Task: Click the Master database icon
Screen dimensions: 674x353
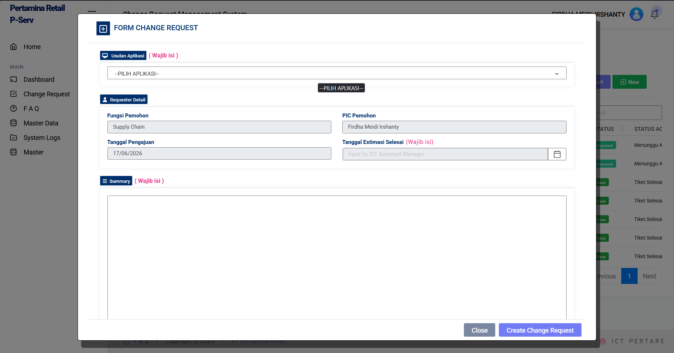Action: pos(13,152)
